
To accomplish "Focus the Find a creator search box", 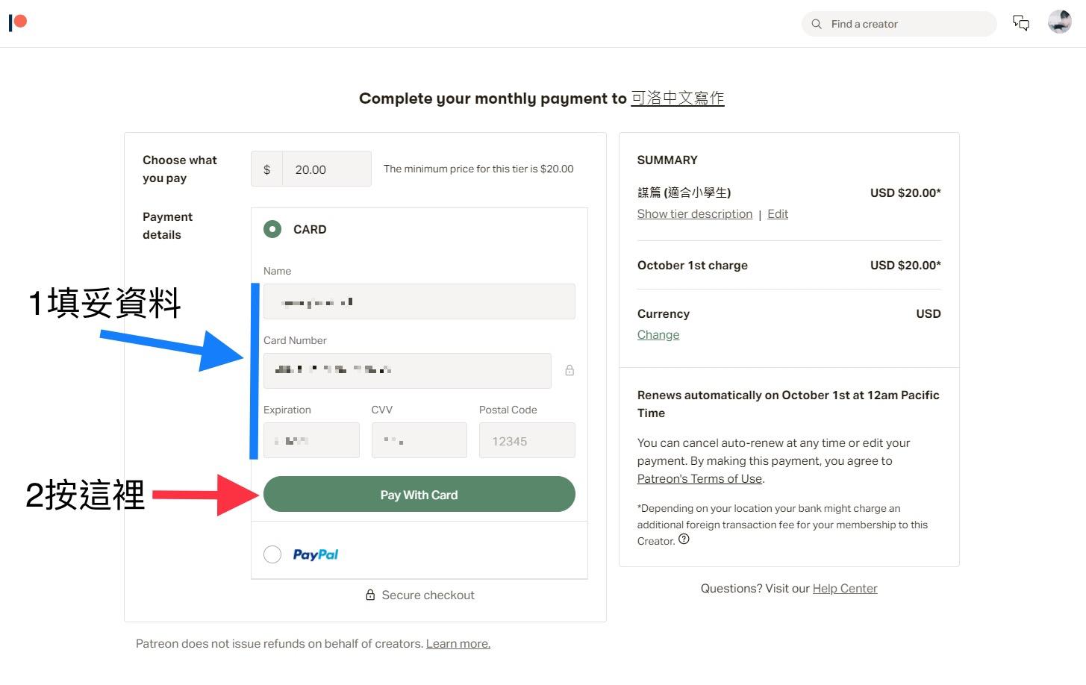I will pyautogui.click(x=907, y=24).
